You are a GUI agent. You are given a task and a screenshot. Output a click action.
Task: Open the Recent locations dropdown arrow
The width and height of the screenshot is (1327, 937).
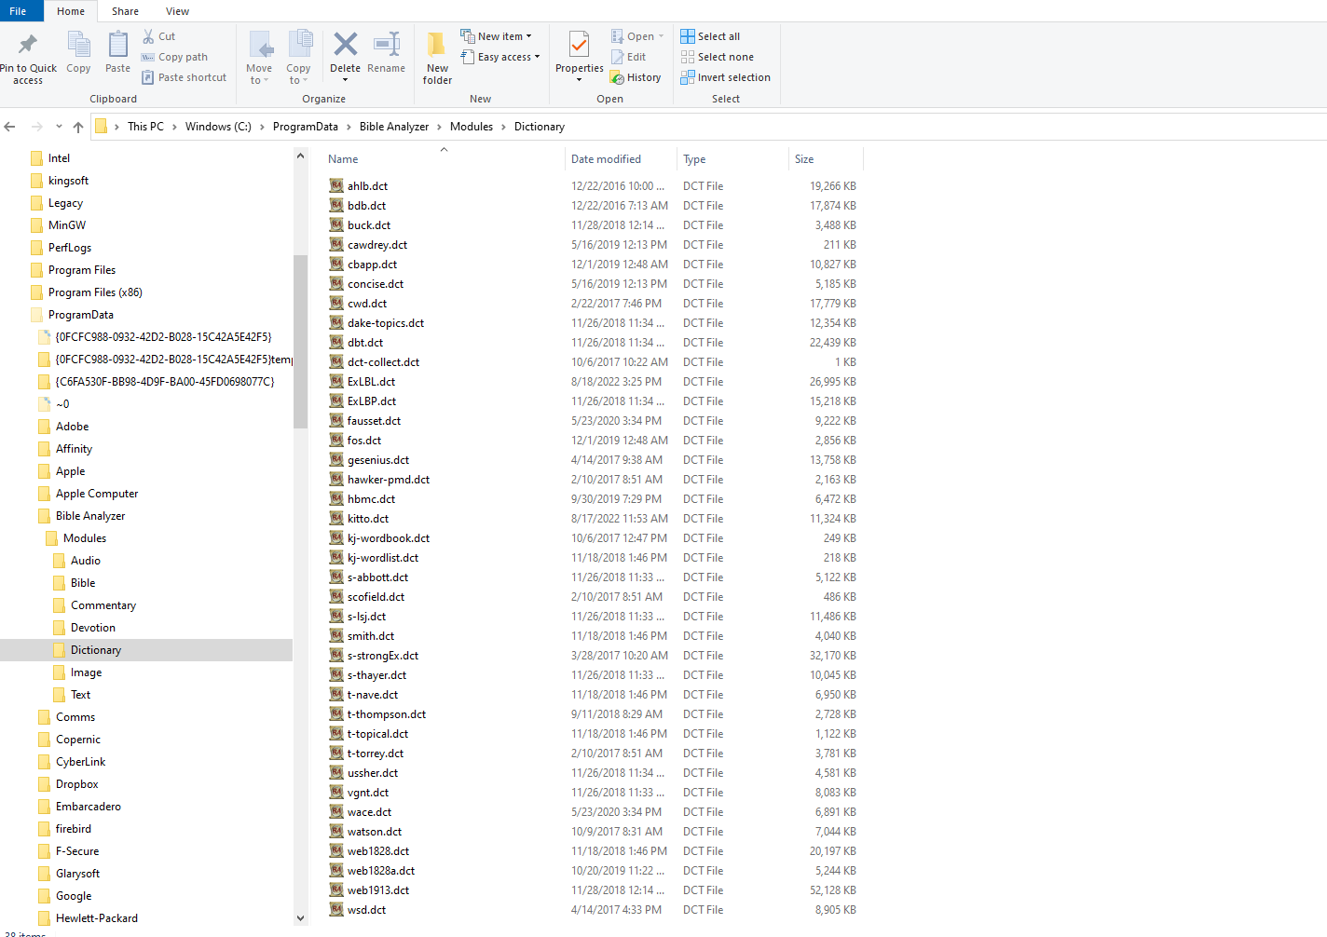coord(59,127)
